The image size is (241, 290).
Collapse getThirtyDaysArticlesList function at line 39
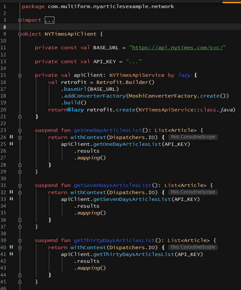(20, 241)
